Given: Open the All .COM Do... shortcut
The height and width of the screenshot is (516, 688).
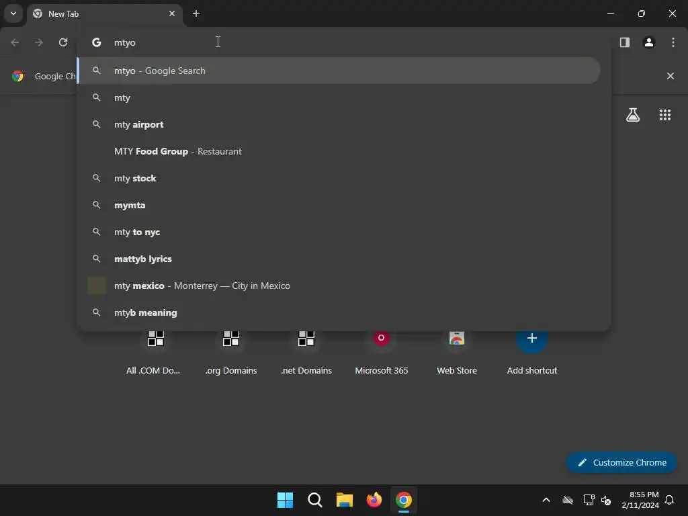Looking at the screenshot, I should tap(153, 352).
